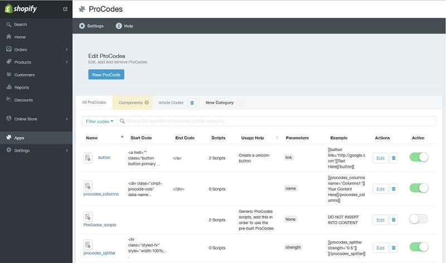Viewport: 446px width, 263px height.
Task: Expand the Orders submenu chevron
Action: (67, 50)
